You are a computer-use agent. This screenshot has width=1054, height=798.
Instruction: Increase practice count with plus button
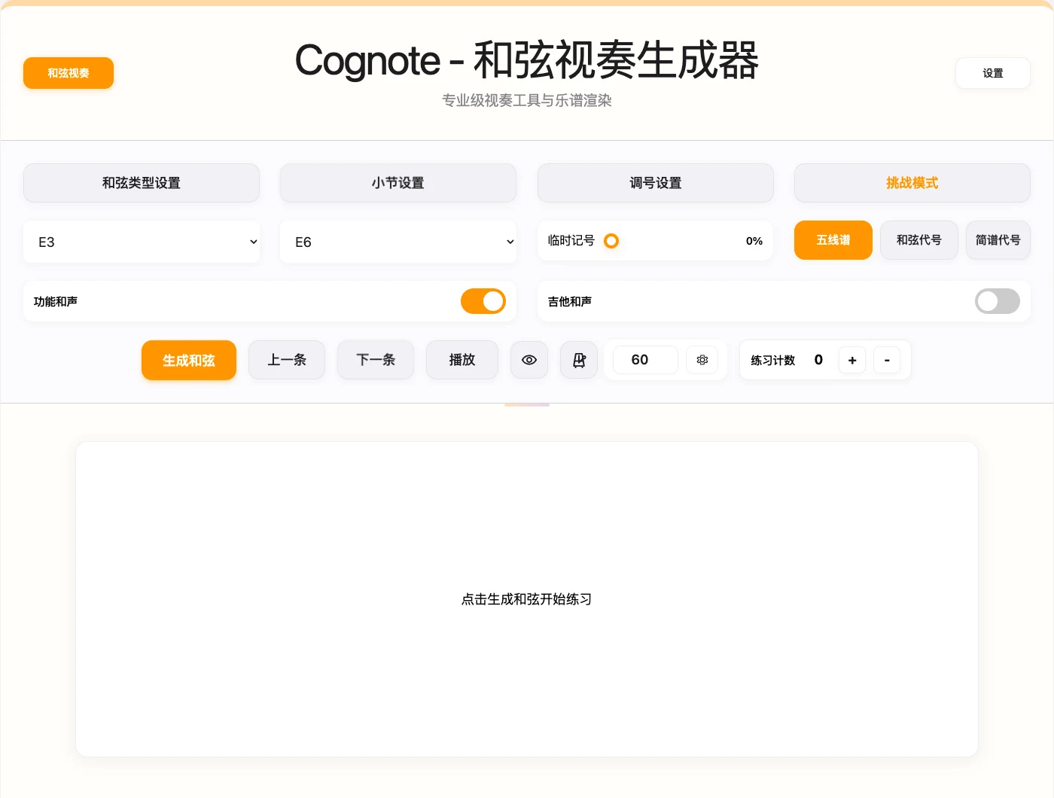pyautogui.click(x=852, y=360)
